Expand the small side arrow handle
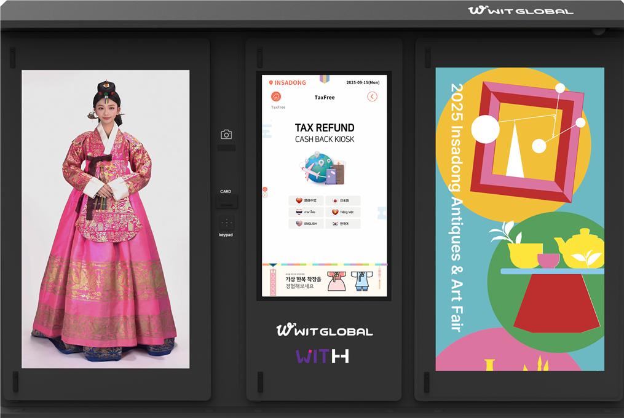 [264, 195]
